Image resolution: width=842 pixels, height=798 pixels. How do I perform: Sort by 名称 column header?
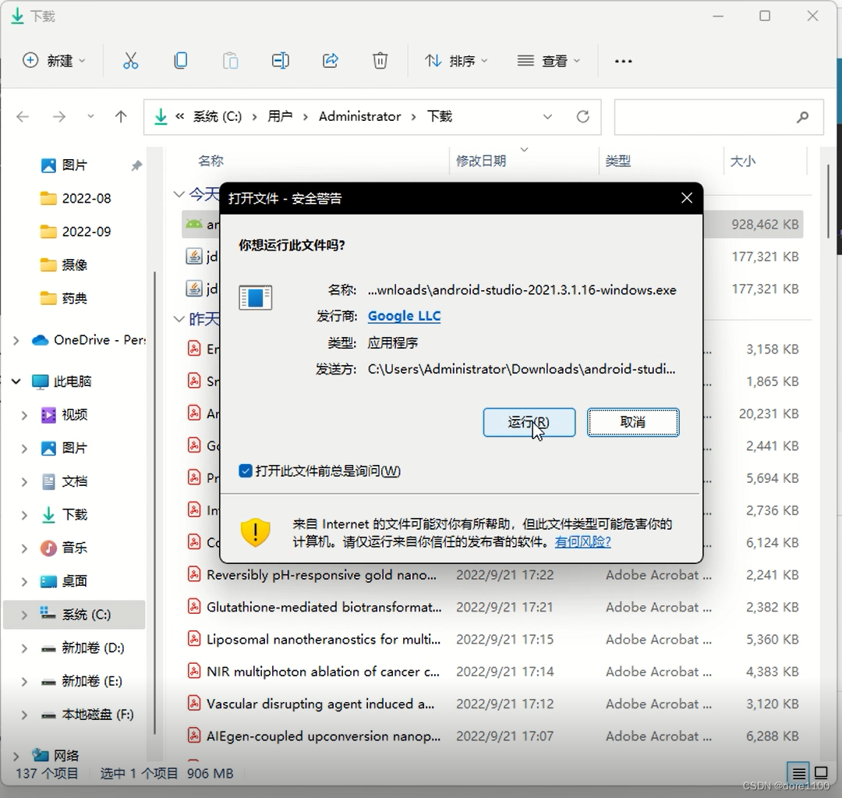pyautogui.click(x=210, y=161)
